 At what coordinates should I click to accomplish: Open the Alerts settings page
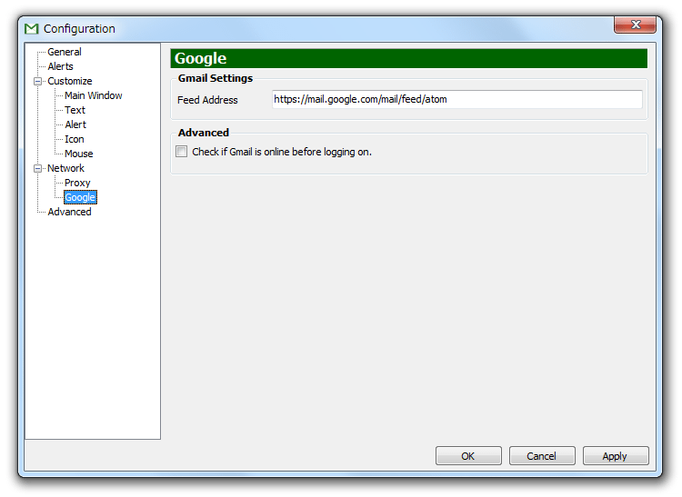[x=60, y=66]
